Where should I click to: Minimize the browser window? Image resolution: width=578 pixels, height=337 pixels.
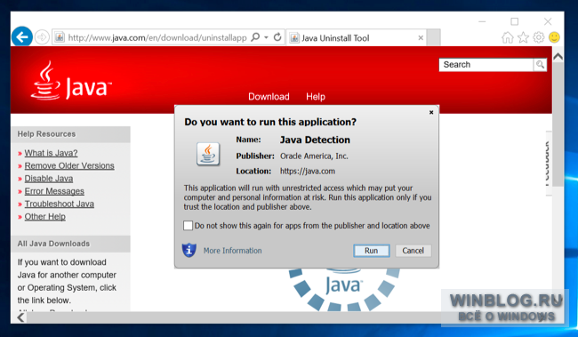(x=482, y=21)
